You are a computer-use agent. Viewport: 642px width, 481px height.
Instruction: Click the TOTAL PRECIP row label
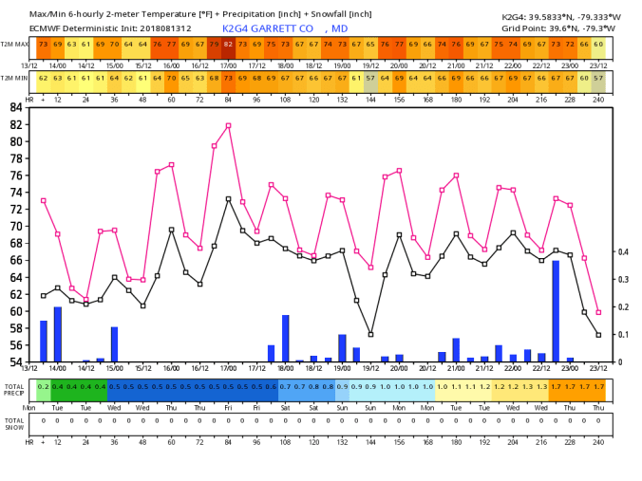coord(13,390)
